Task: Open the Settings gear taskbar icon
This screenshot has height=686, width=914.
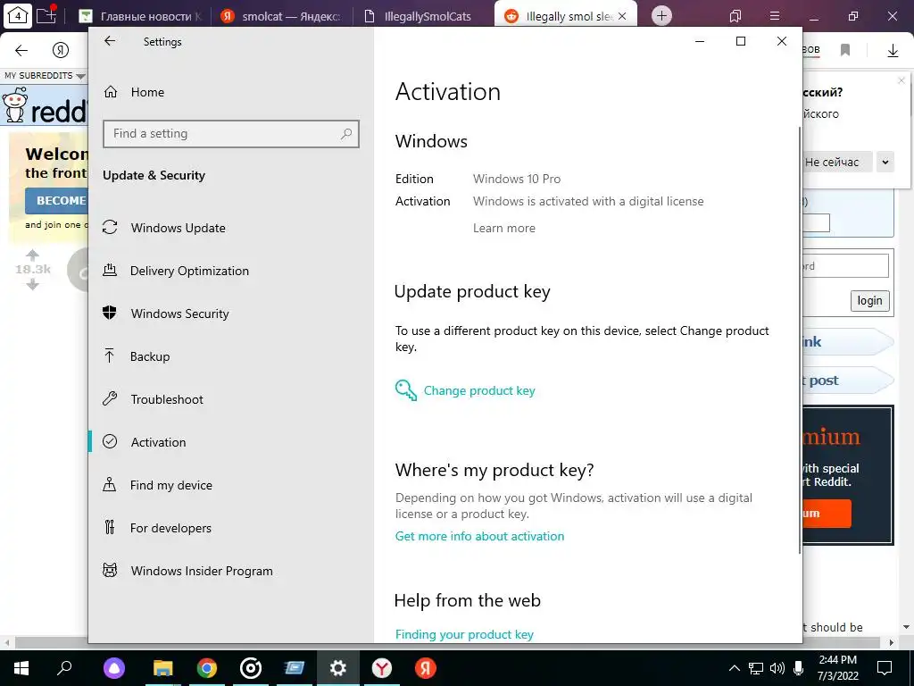Action: (x=338, y=668)
